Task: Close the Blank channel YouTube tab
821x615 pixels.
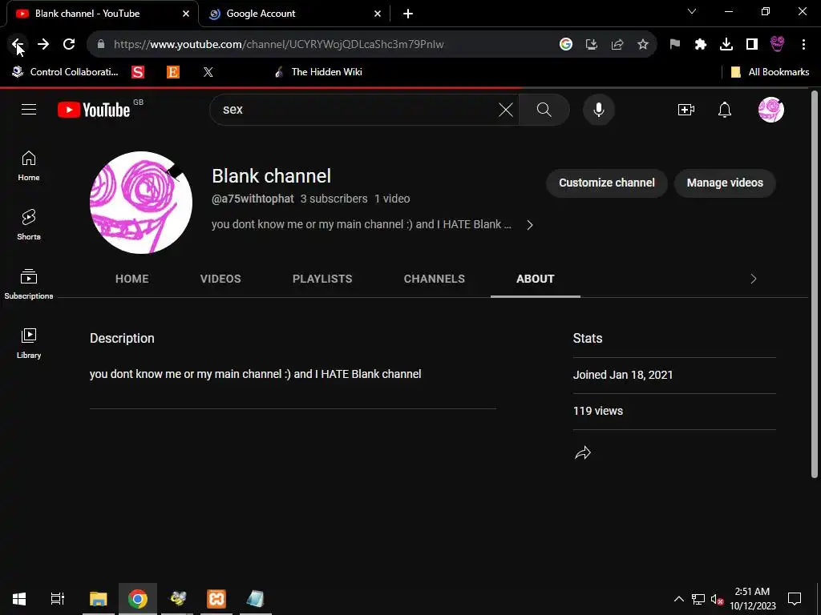Action: coord(186,14)
